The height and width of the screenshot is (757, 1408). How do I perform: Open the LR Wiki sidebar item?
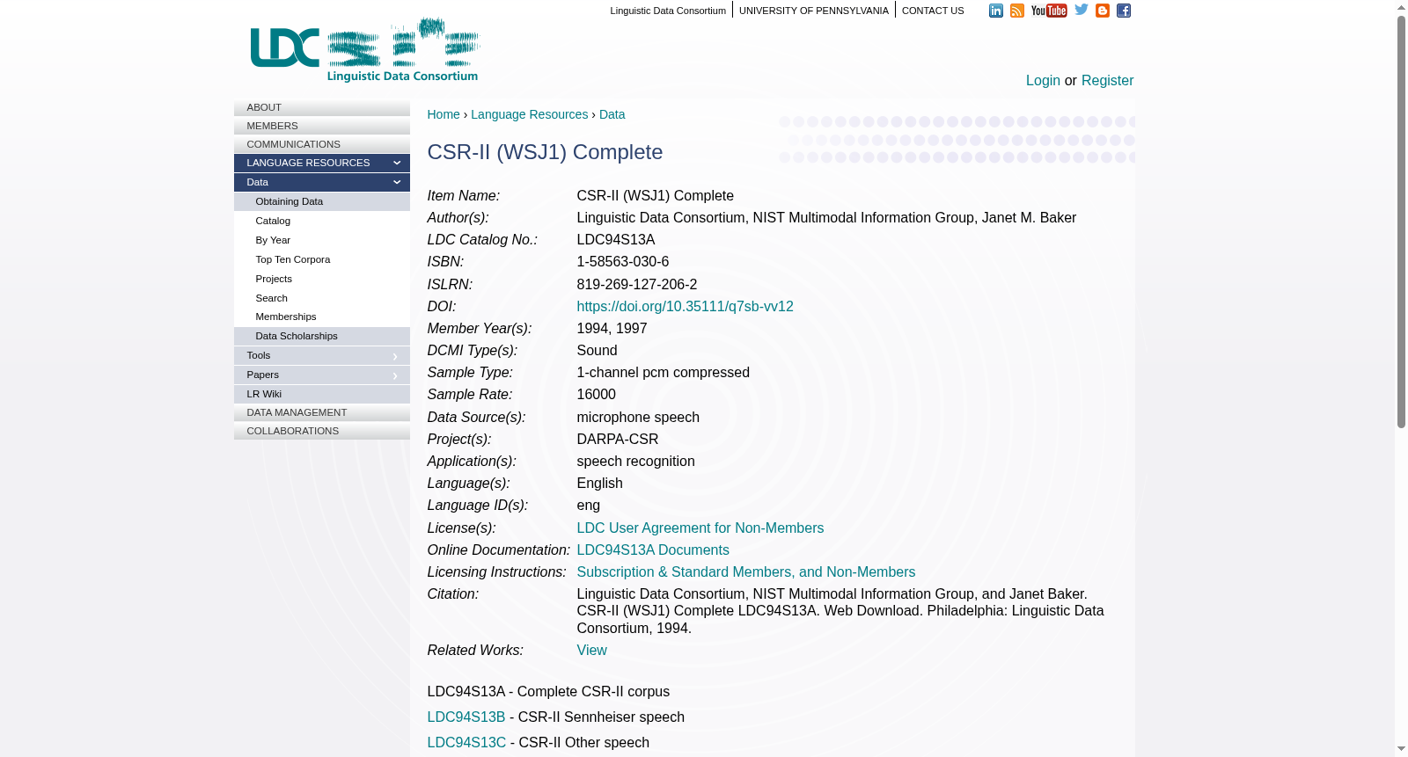click(322, 394)
